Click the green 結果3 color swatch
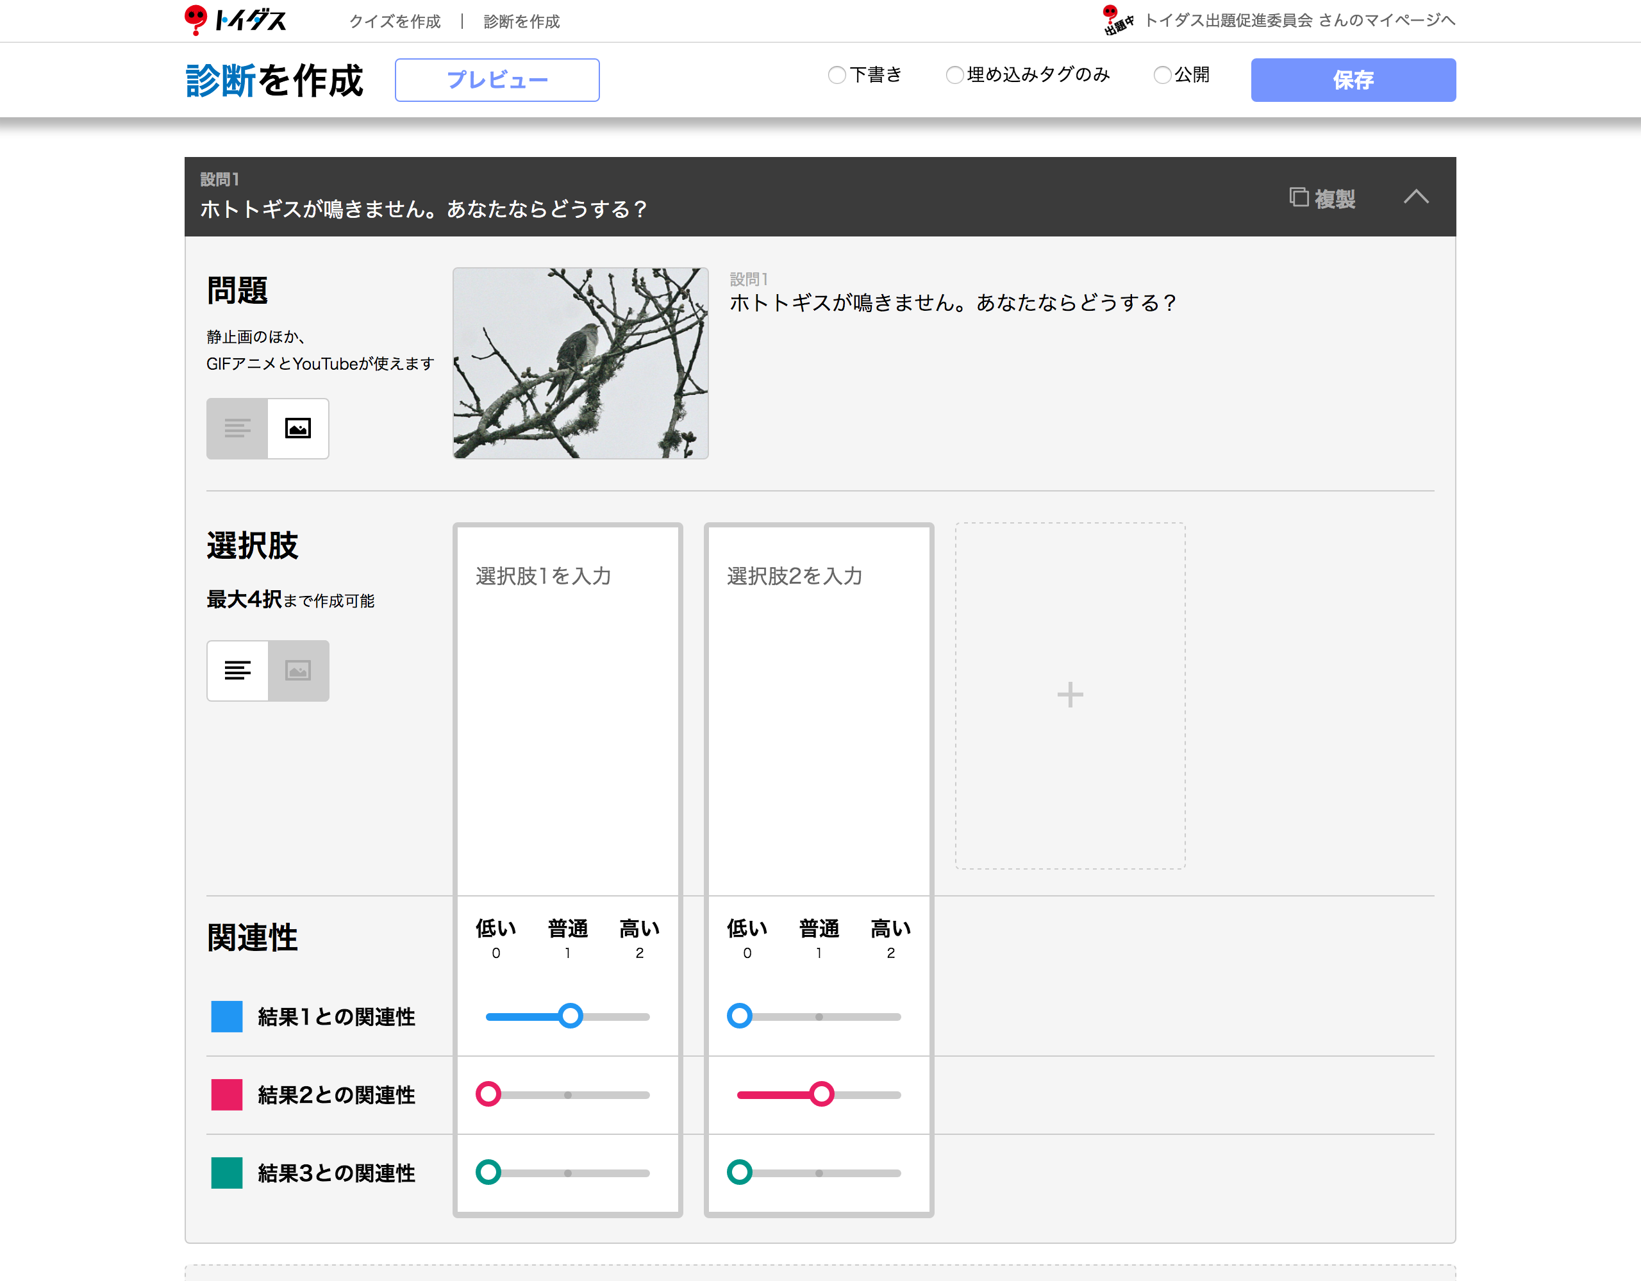 (226, 1173)
